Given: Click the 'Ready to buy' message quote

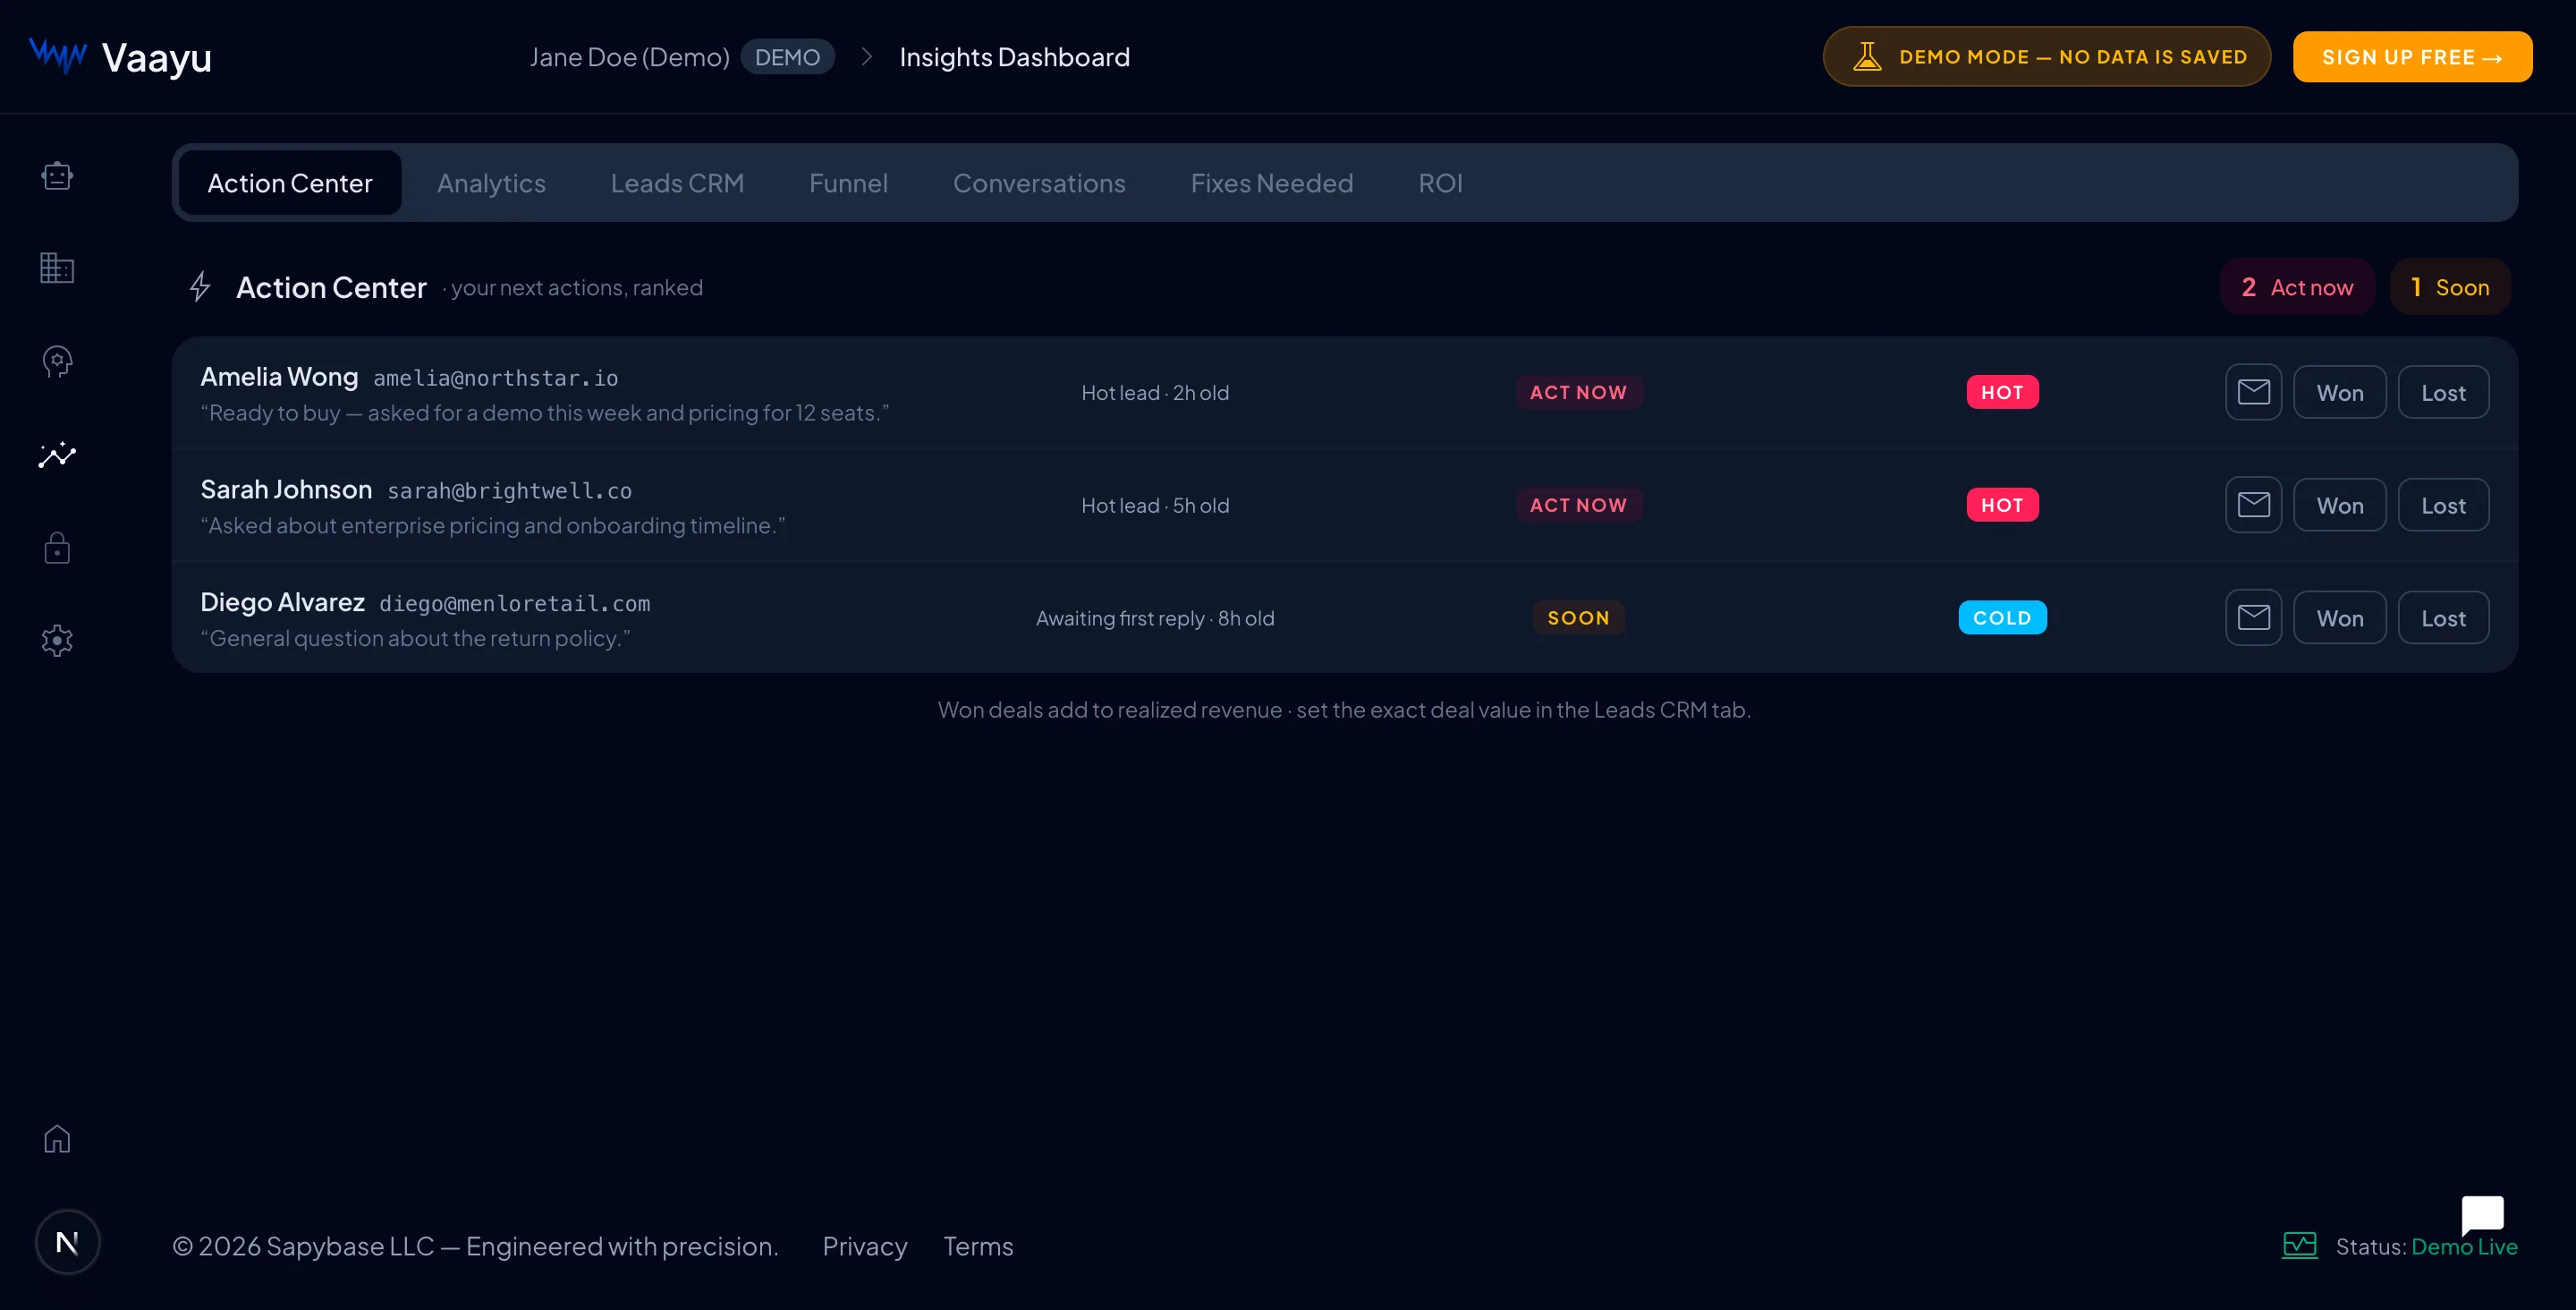Looking at the screenshot, I should [x=544, y=413].
